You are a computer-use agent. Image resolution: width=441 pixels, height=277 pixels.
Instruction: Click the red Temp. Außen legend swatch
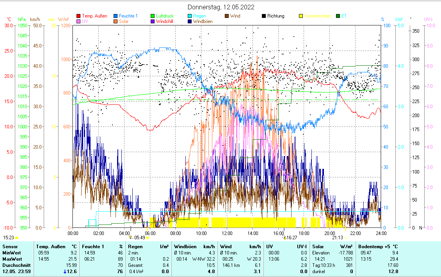coord(78,16)
